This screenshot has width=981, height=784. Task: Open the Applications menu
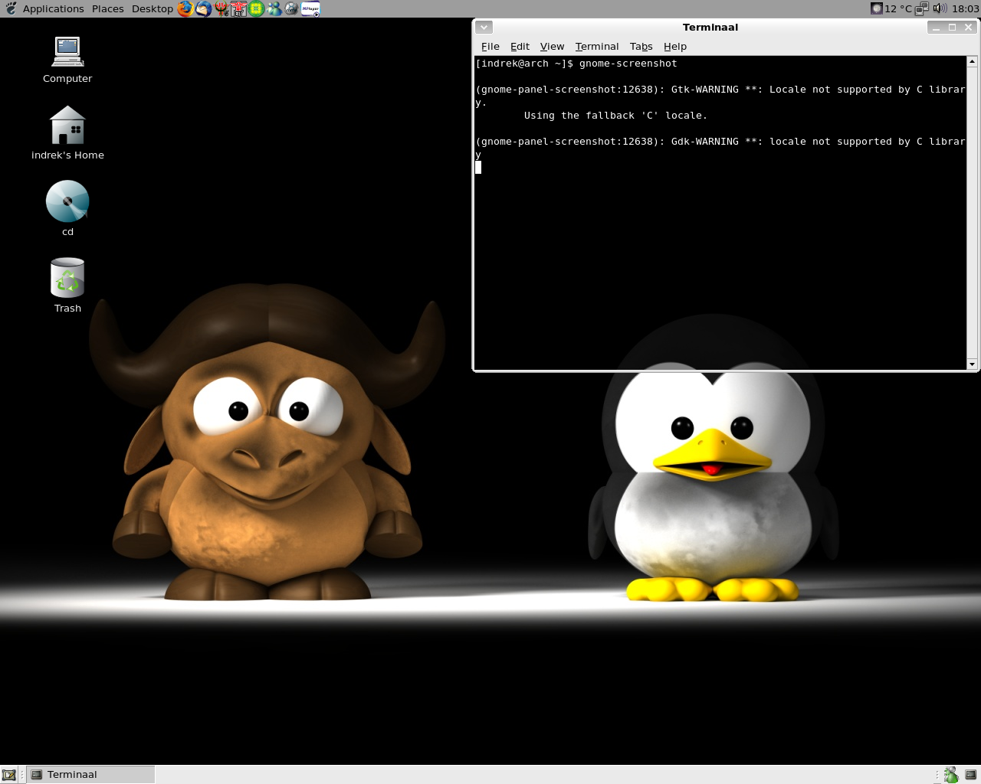[53, 8]
